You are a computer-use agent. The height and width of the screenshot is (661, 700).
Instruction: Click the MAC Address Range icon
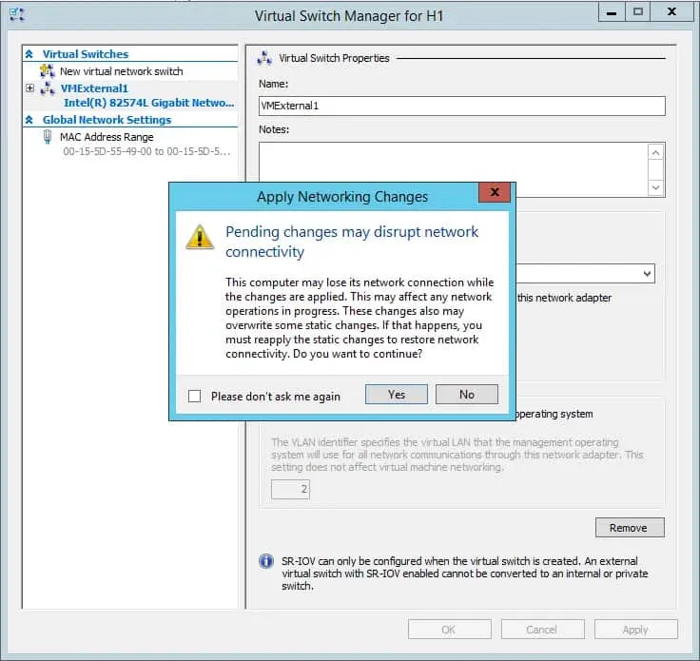tap(48, 137)
